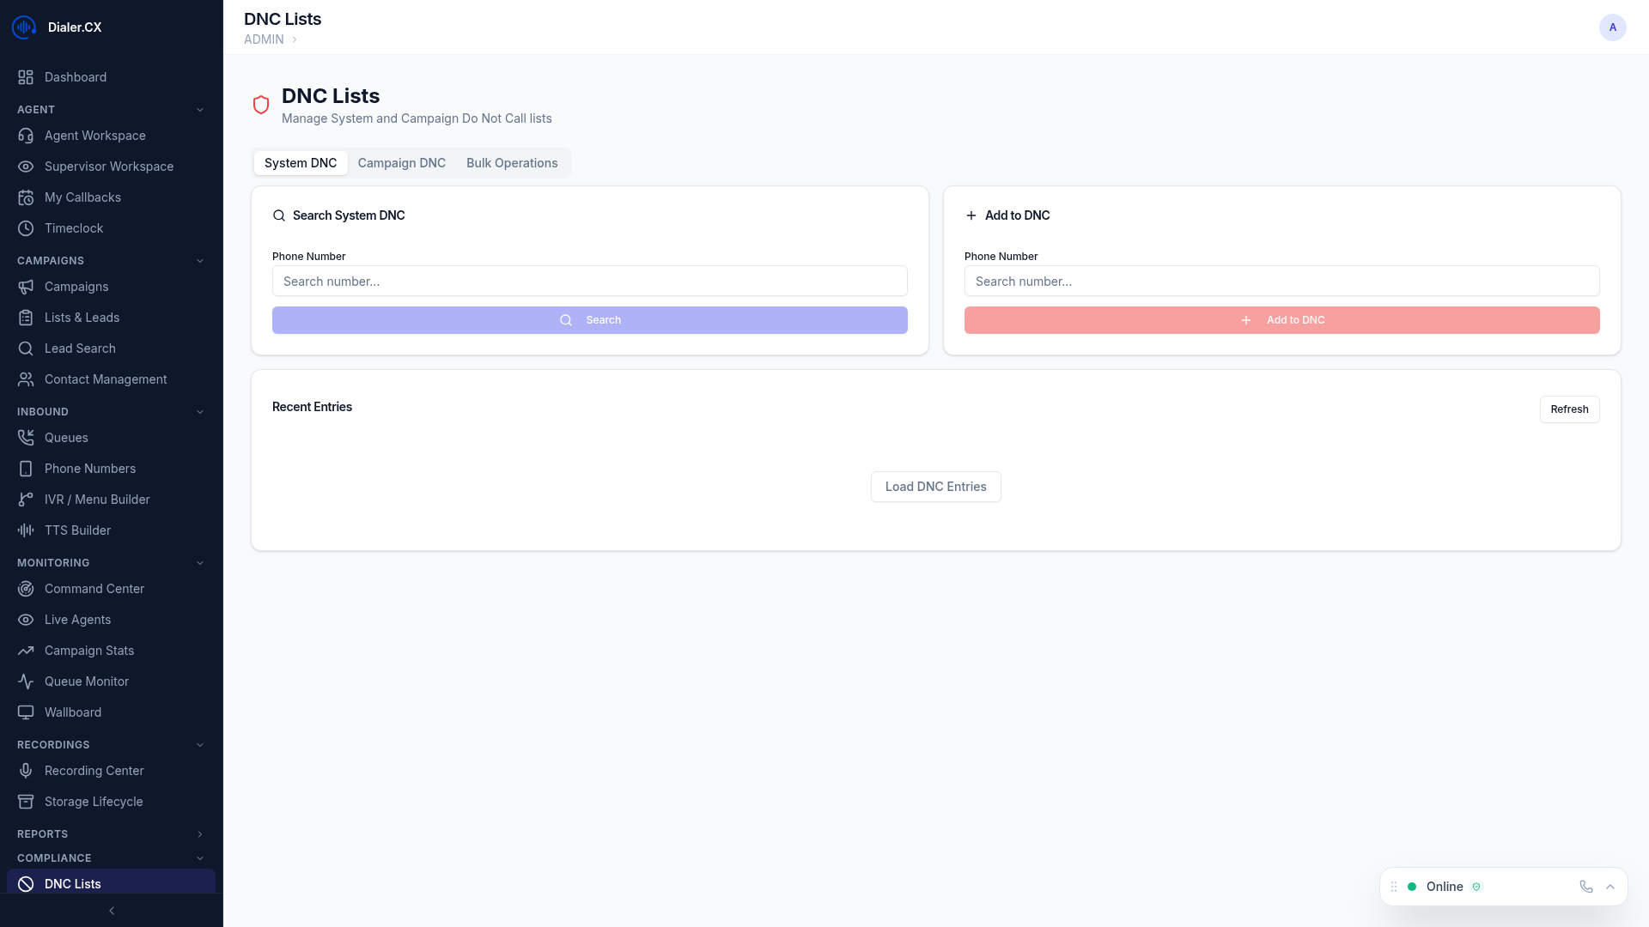Open the phone dialer icon in status bar

[x=1585, y=887]
